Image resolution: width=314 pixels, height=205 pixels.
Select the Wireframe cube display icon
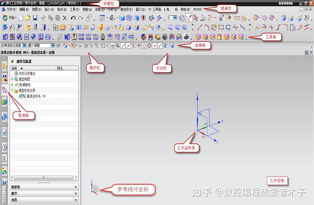129,18
